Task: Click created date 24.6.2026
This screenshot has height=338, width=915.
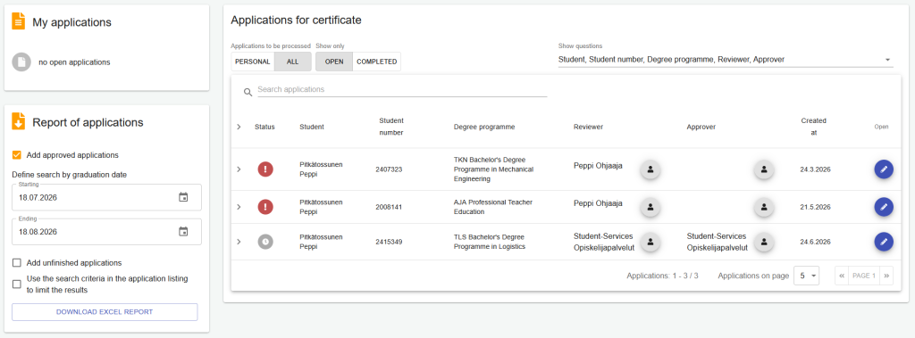Action: point(815,242)
